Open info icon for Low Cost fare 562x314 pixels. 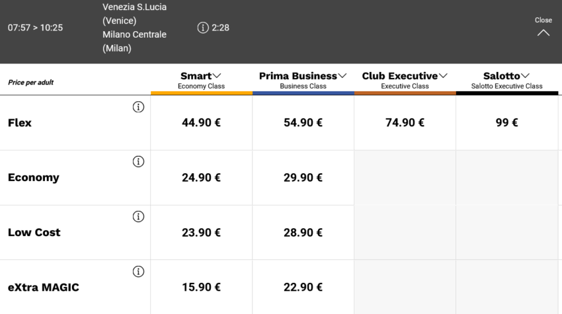tap(138, 217)
